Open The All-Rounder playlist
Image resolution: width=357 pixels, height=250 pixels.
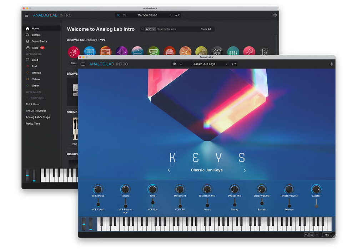pyautogui.click(x=36, y=111)
